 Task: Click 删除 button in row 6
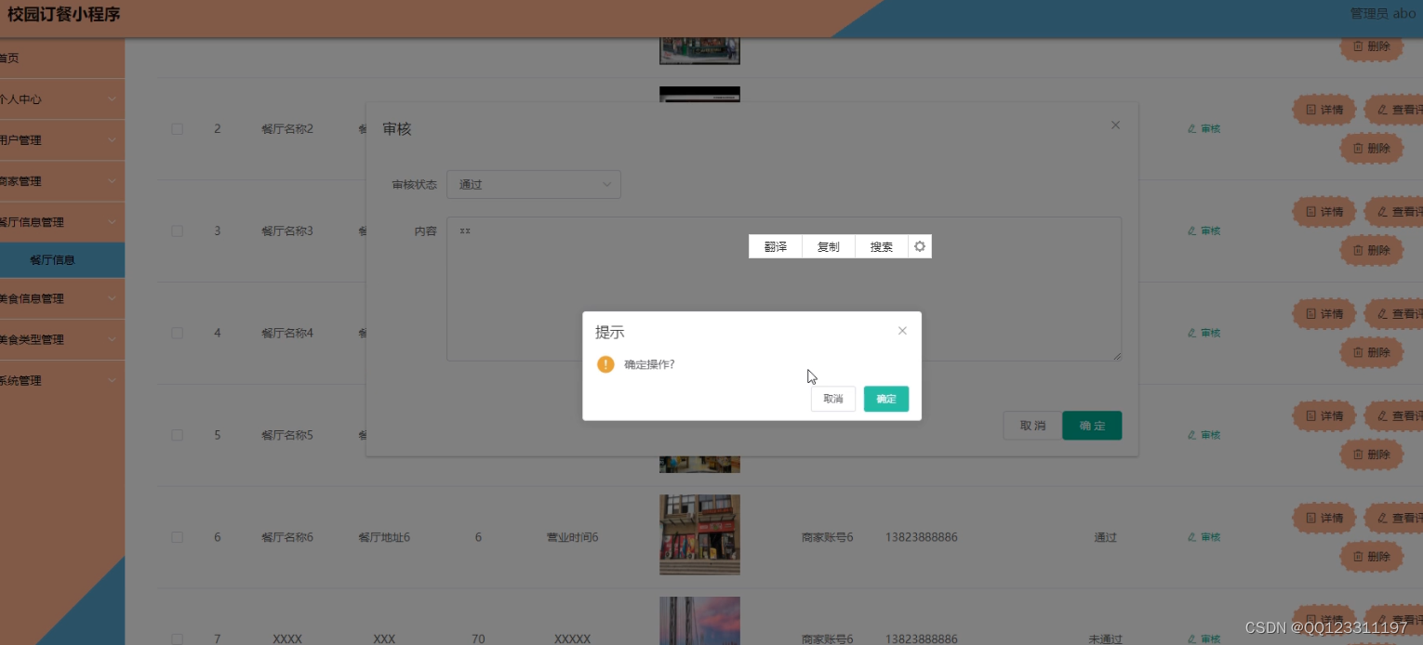(x=1372, y=557)
